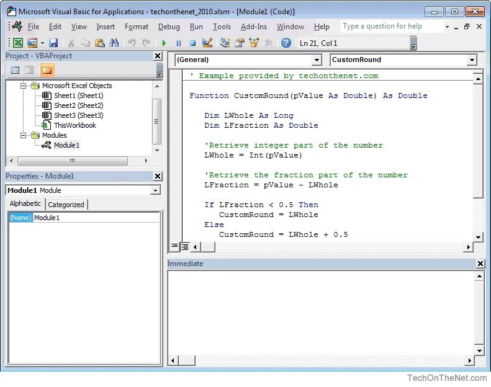The height and width of the screenshot is (387, 491).
Task: Select Sheet1 (Sheet1) in project tree
Action: [x=79, y=96]
